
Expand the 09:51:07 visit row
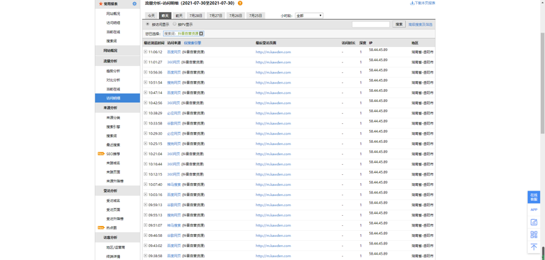[145, 225]
